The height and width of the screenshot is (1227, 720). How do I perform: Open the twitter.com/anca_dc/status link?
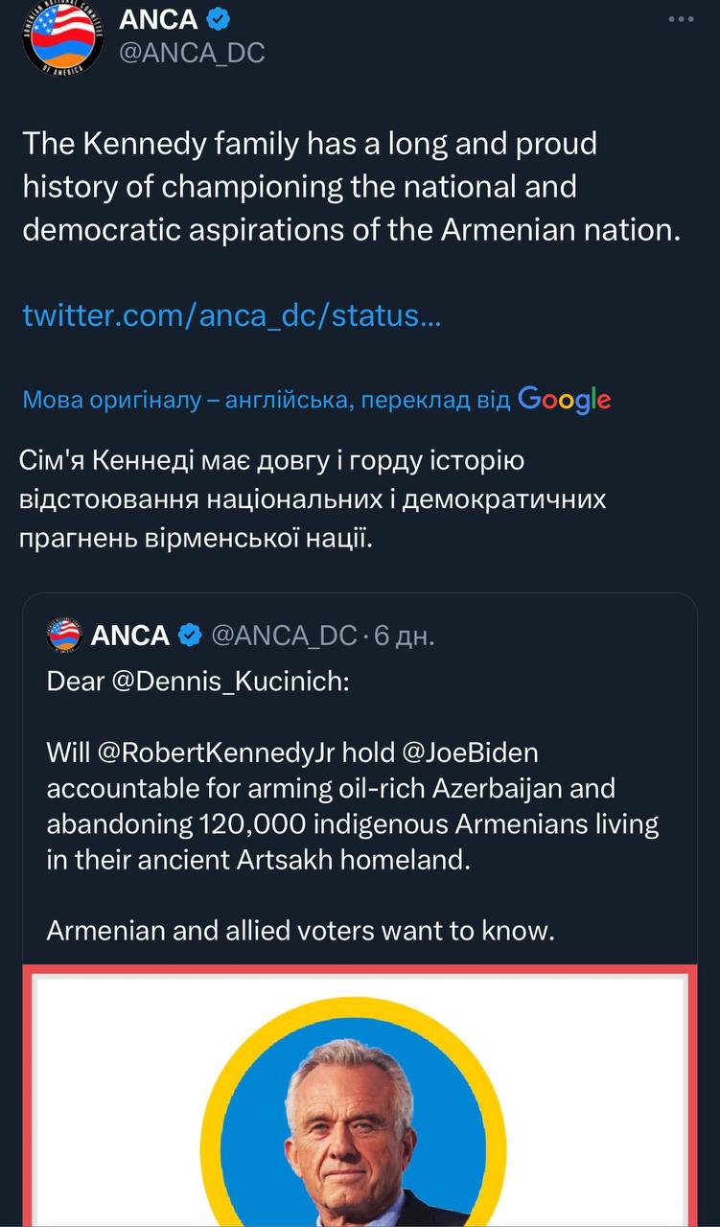coord(231,315)
